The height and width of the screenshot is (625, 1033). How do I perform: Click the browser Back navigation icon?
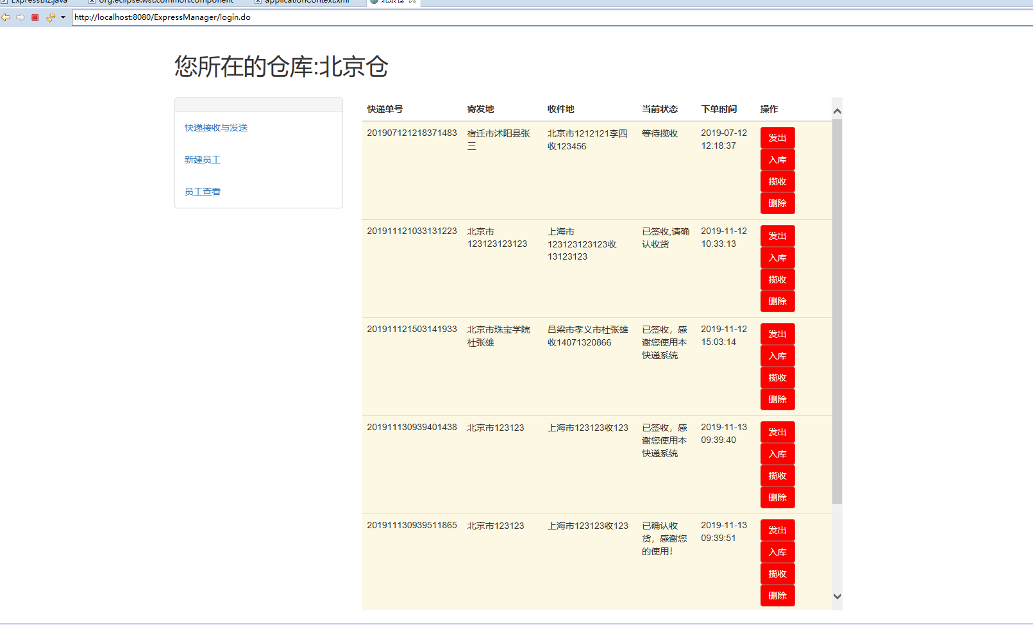[6, 17]
